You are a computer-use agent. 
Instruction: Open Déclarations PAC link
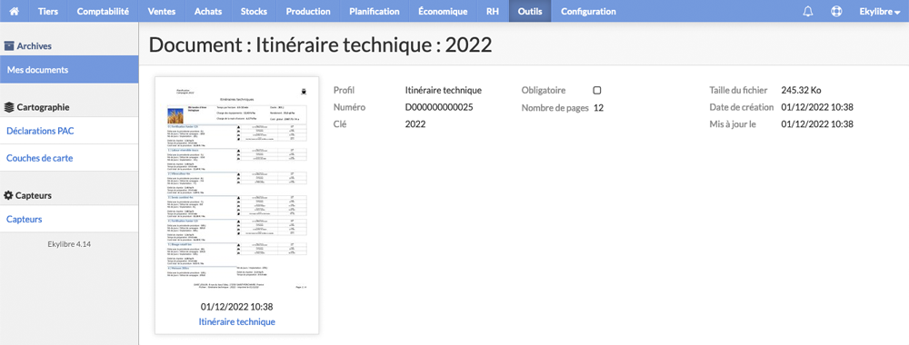click(40, 131)
